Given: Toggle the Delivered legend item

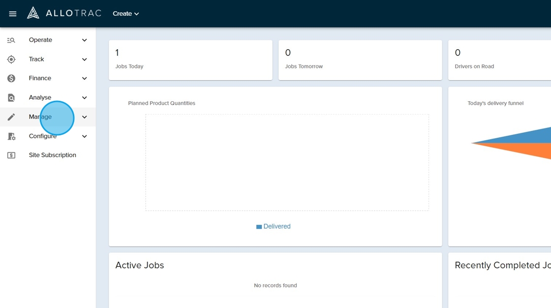Looking at the screenshot, I should coord(274,227).
